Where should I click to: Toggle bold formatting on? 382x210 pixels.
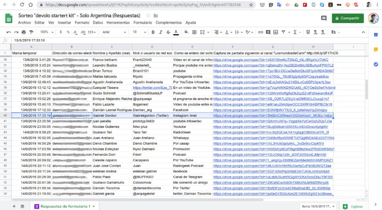pyautogui.click(x=153, y=32)
